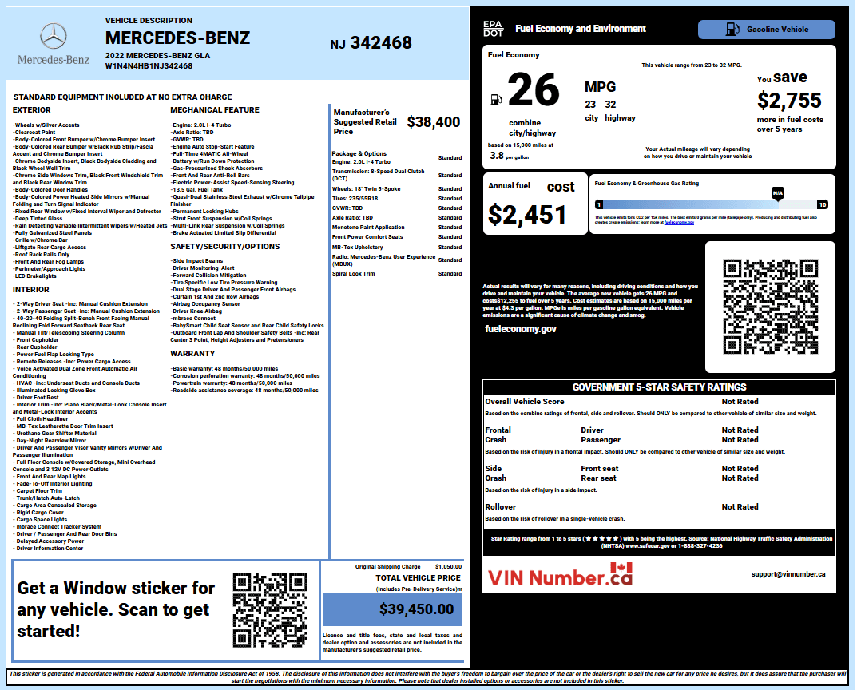857x690 pixels.
Task: Click the Original Shipping Charge $1,050.00
Action: point(408,566)
